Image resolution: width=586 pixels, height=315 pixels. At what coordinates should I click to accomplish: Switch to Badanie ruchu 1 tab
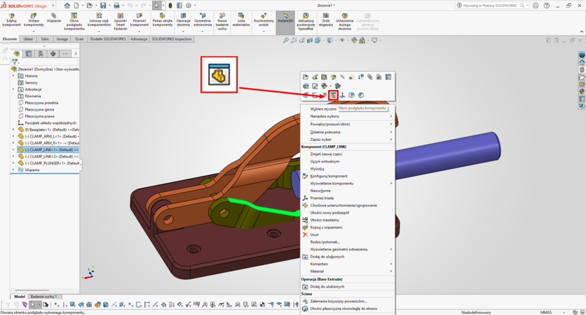point(43,296)
